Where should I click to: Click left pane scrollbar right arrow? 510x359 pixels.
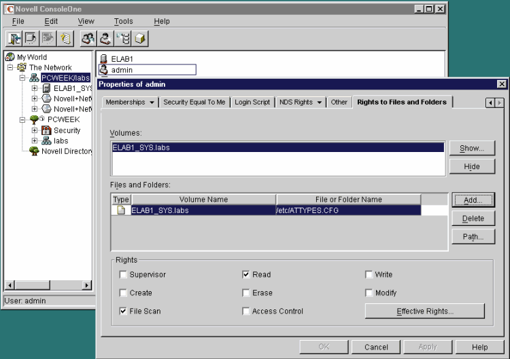pos(86,285)
